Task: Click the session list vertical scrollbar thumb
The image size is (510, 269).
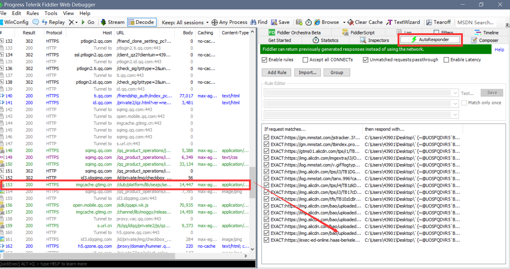Action: pyautogui.click(x=252, y=182)
